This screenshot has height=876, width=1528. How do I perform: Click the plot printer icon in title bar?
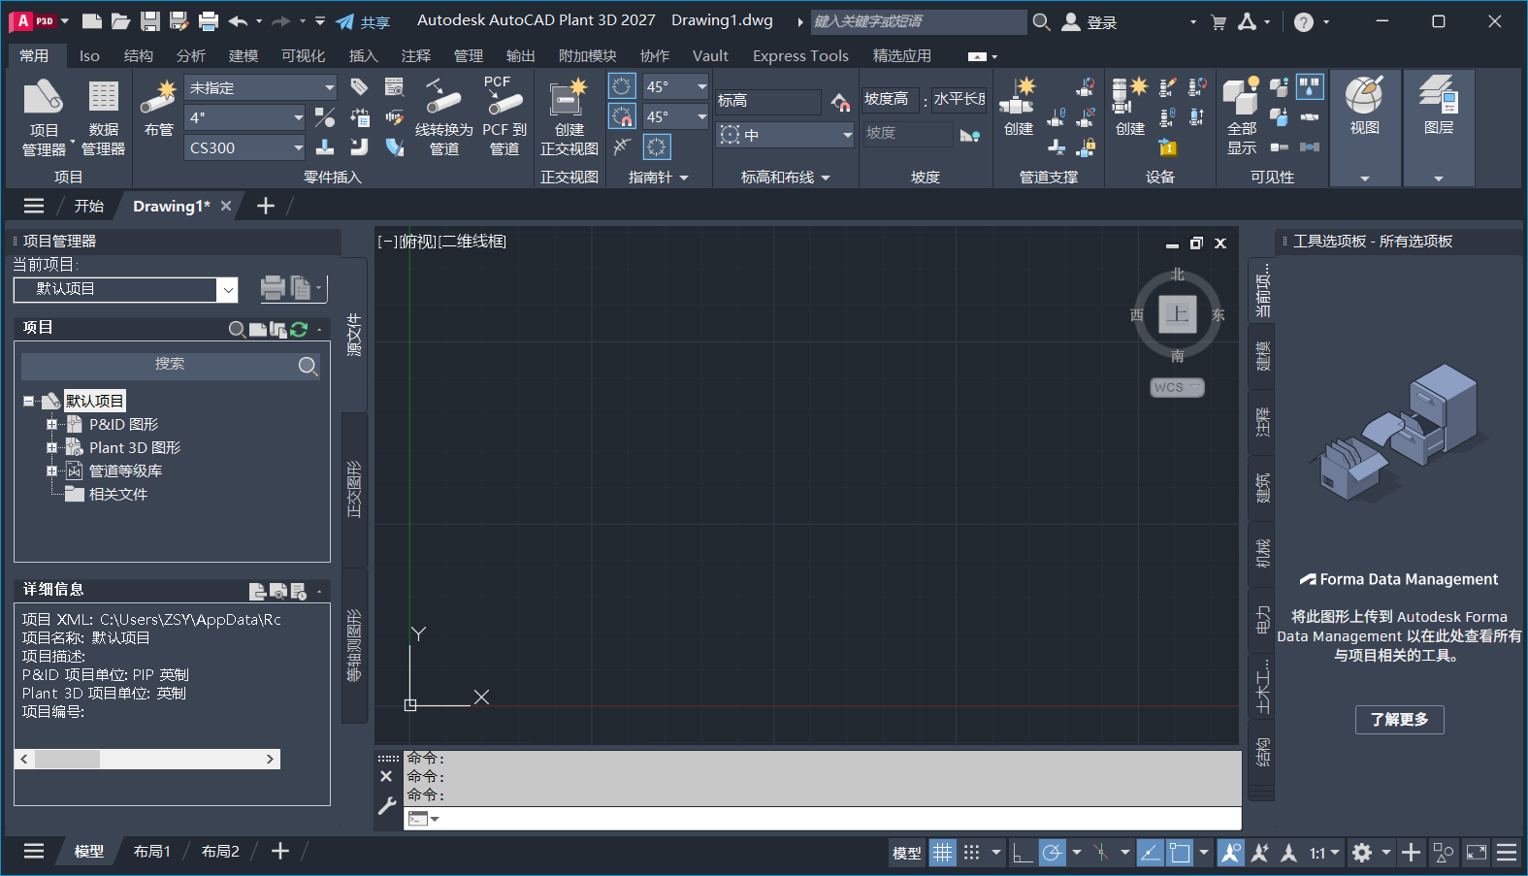(x=209, y=21)
